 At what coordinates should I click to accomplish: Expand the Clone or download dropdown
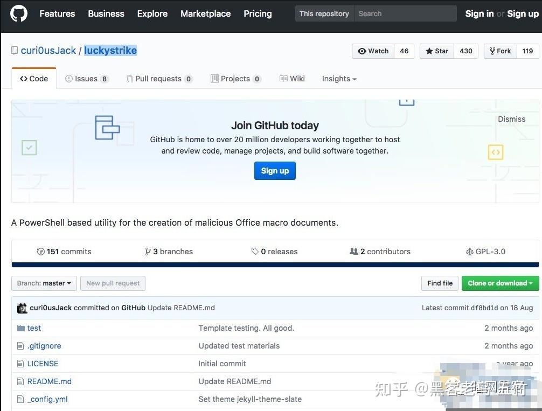[500, 283]
